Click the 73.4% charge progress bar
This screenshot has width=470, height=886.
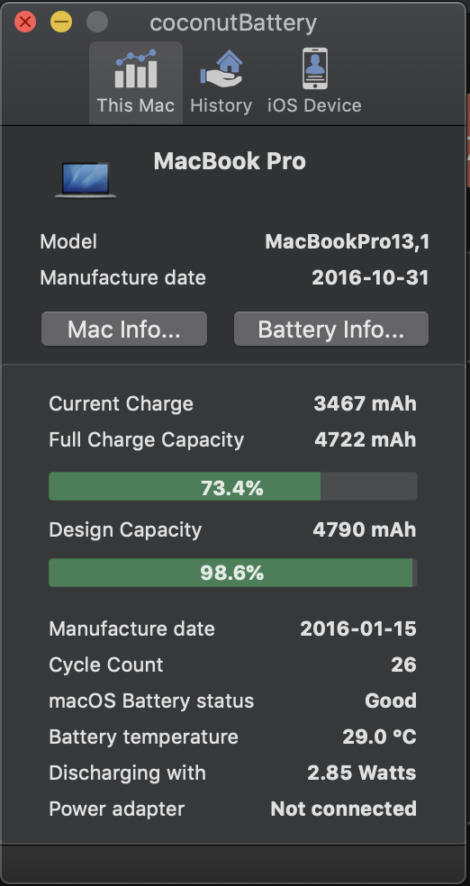[232, 486]
